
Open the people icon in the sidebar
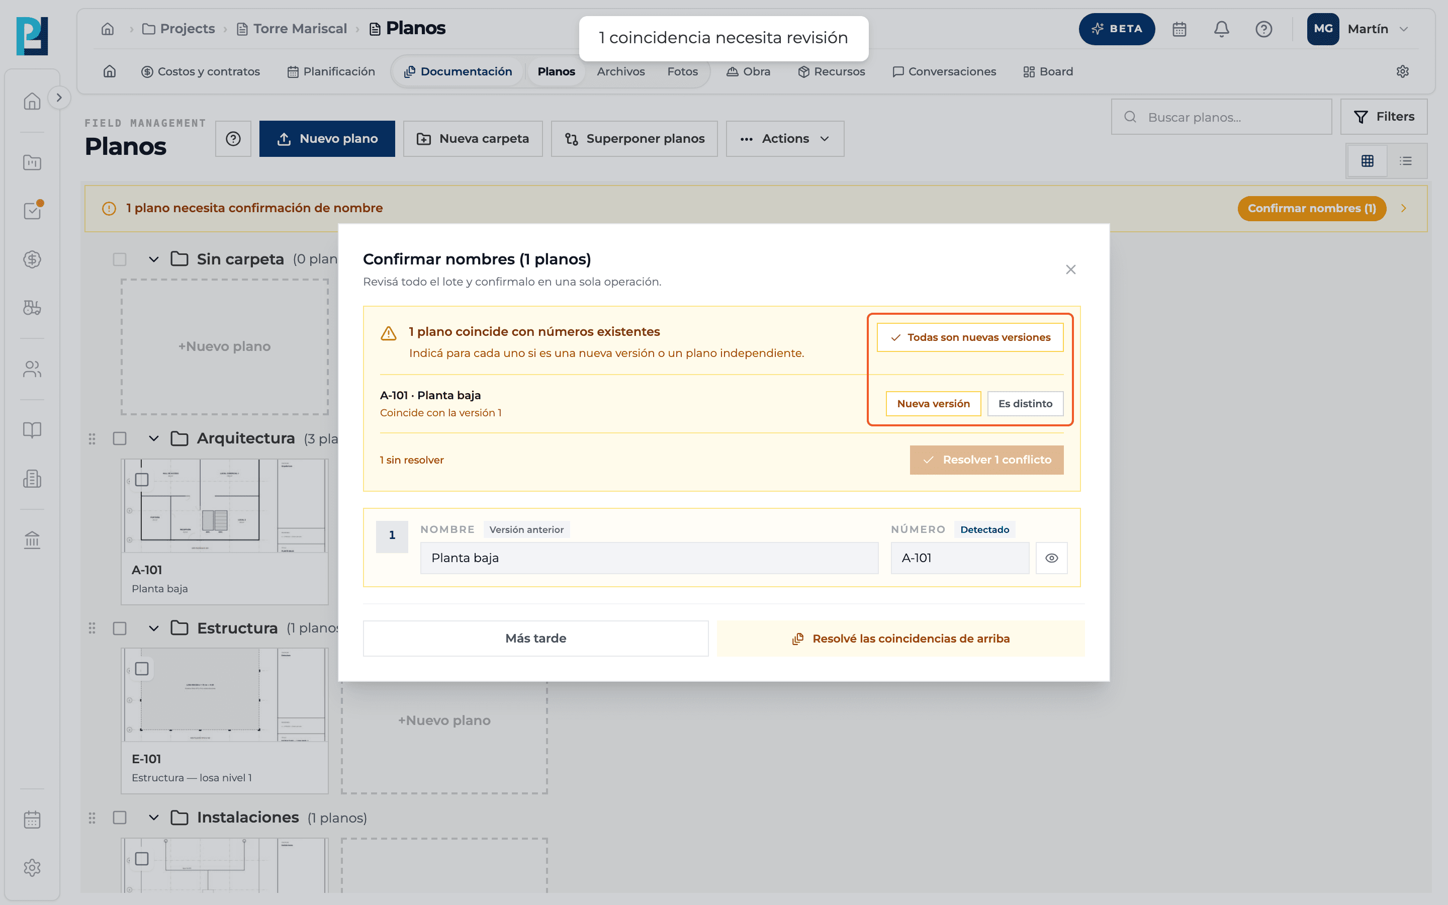32,370
